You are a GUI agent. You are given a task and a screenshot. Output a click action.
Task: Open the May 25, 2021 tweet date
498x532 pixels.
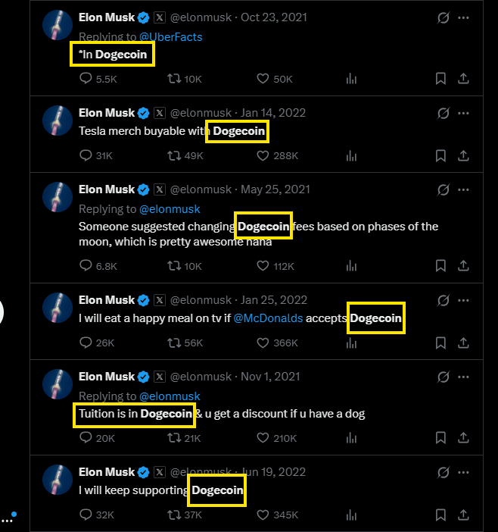pos(275,189)
